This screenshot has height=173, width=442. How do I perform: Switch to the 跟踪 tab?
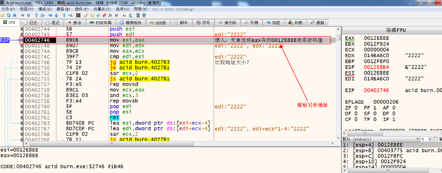(x=317, y=23)
